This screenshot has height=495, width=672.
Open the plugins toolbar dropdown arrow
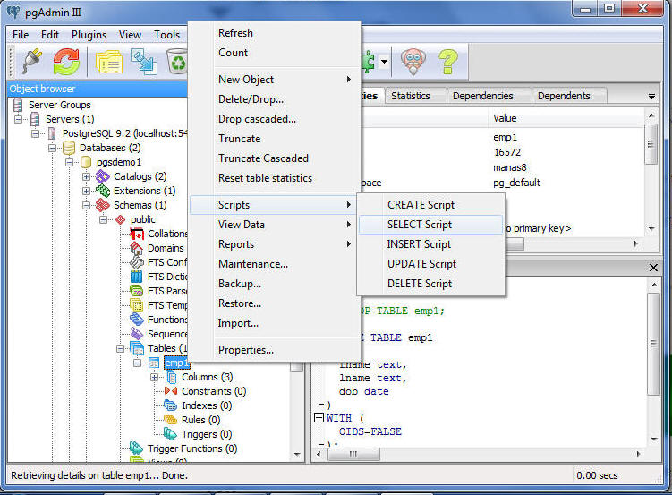[385, 61]
